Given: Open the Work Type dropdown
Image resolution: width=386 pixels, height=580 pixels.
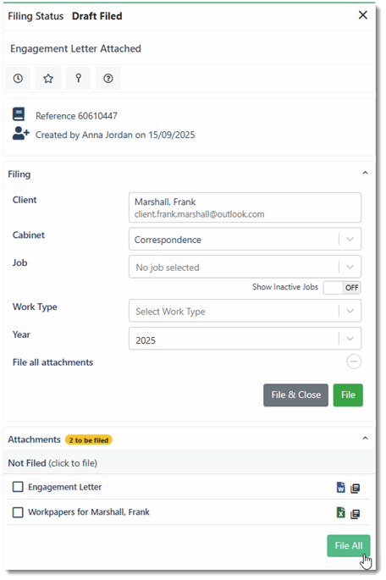Looking at the screenshot, I should 245,311.
